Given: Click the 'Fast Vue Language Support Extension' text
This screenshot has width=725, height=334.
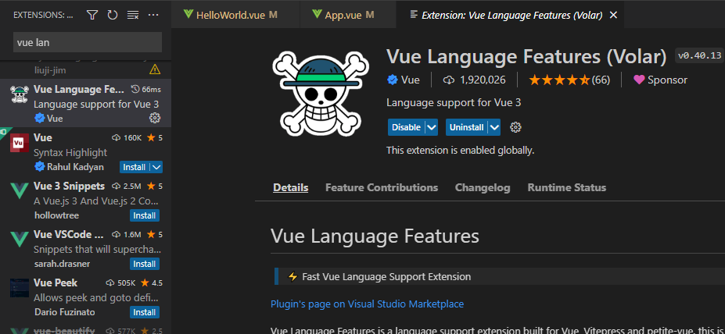Looking at the screenshot, I should click(386, 277).
